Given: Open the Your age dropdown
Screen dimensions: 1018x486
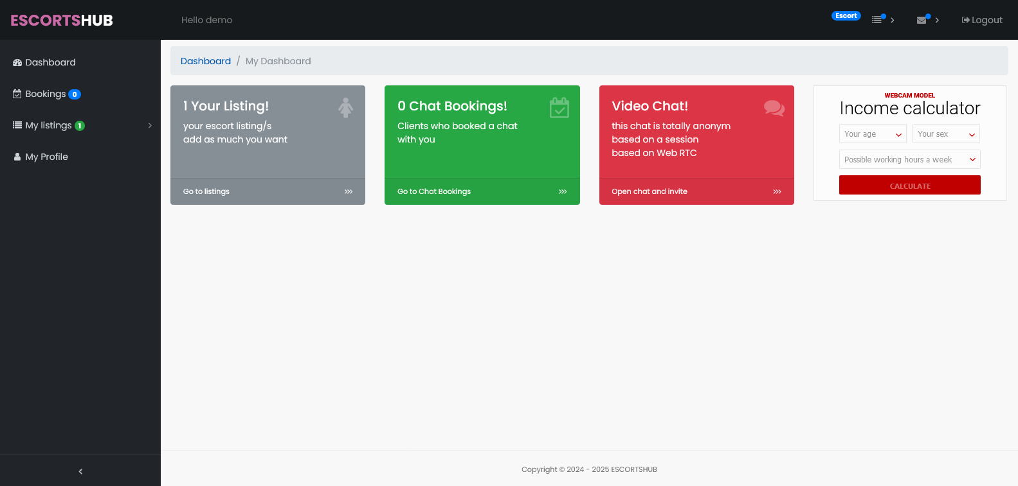Looking at the screenshot, I should [x=873, y=134].
